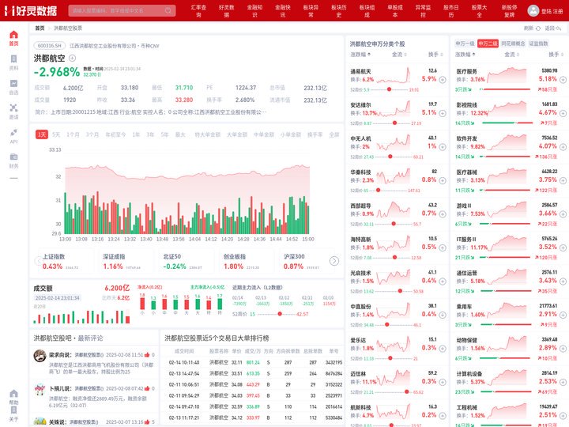The width and height of the screenshot is (569, 427).
Task: Open the 新股停复牌 menu item
Action: click(510, 10)
